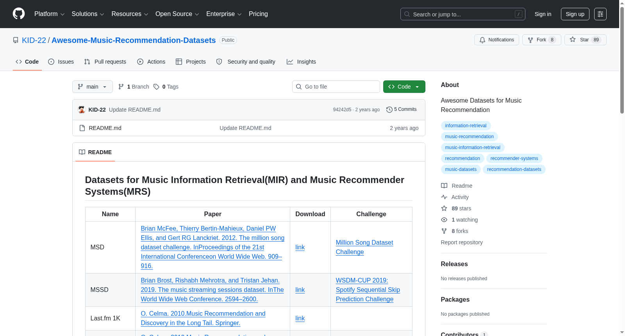Expand the Resources menu

point(130,14)
